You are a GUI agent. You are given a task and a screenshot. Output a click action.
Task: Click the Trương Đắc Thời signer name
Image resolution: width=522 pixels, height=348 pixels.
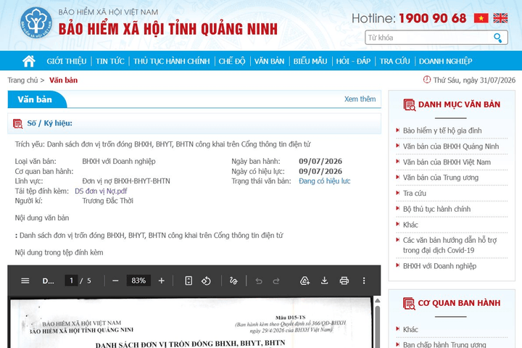[x=107, y=201]
